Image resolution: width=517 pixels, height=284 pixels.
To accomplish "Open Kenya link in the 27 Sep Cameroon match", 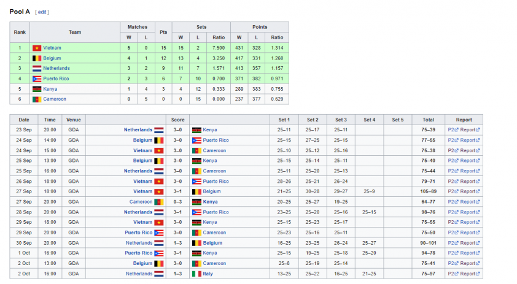I will pyautogui.click(x=210, y=202).
